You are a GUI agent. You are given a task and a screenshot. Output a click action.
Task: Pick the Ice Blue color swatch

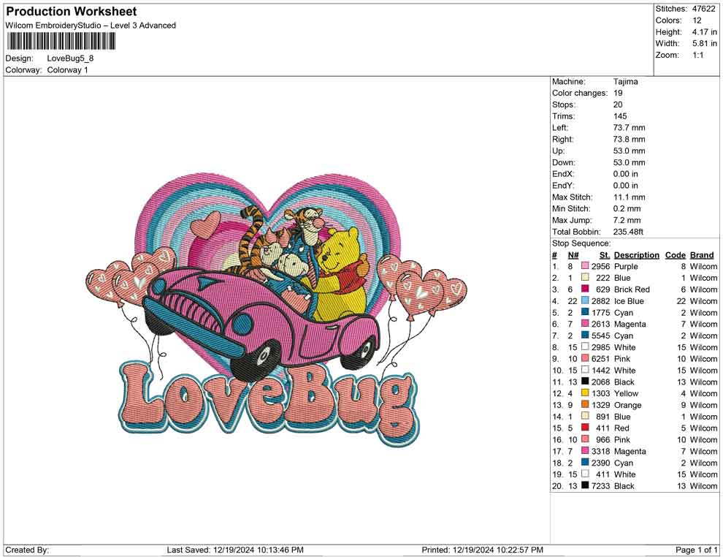click(x=585, y=301)
